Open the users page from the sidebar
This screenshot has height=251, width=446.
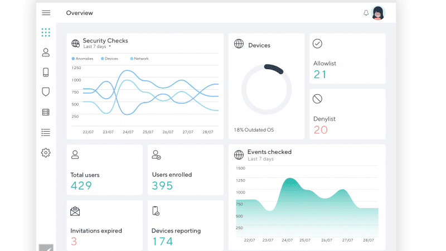[x=46, y=52]
